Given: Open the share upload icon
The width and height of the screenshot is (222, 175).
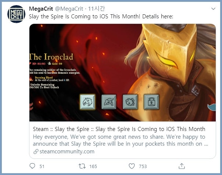Looking at the screenshot, I should 182,166.
